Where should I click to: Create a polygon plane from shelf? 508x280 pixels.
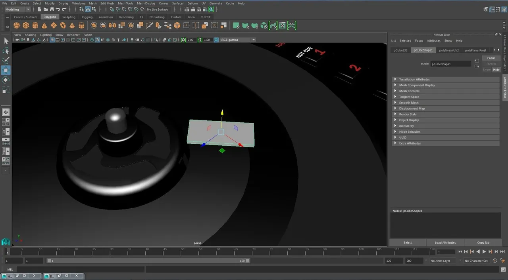[x=54, y=25]
